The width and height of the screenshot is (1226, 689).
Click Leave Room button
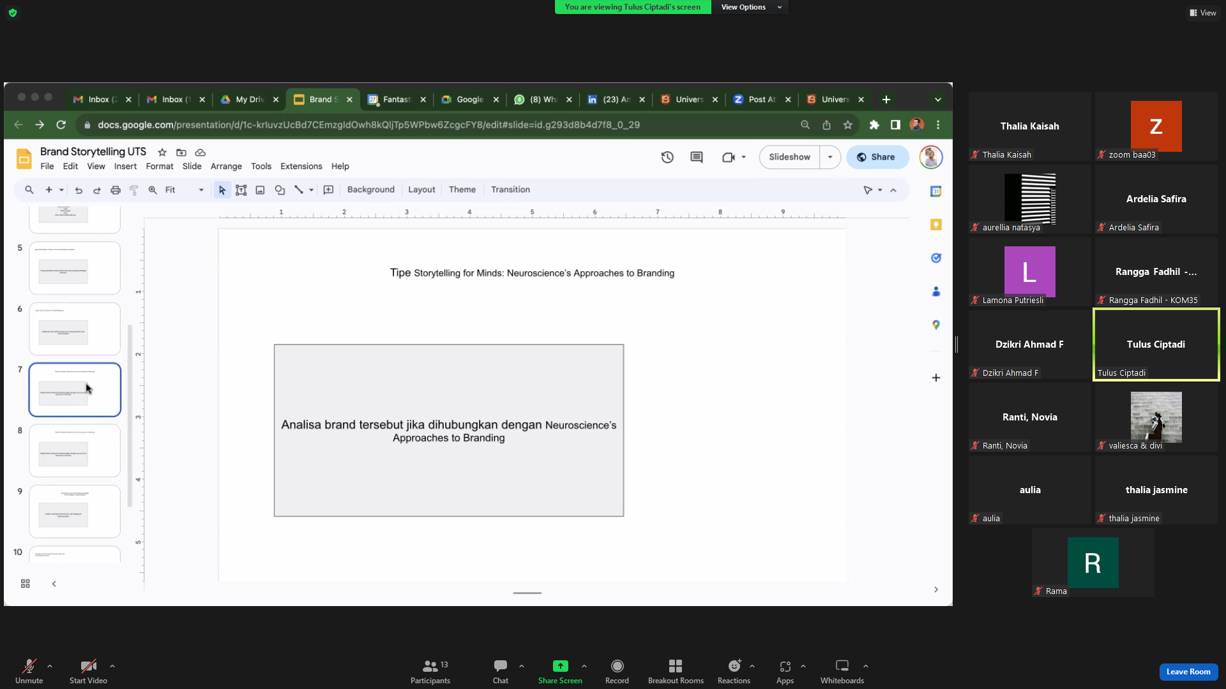(1188, 672)
